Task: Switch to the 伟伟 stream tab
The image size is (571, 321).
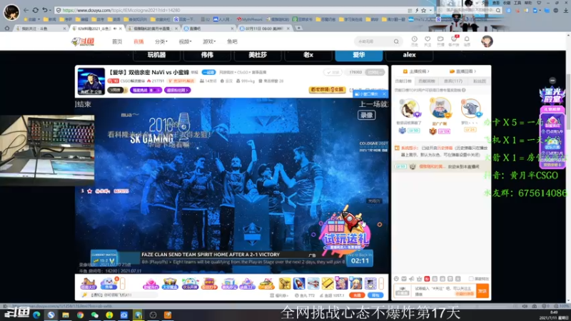Action: (207, 55)
